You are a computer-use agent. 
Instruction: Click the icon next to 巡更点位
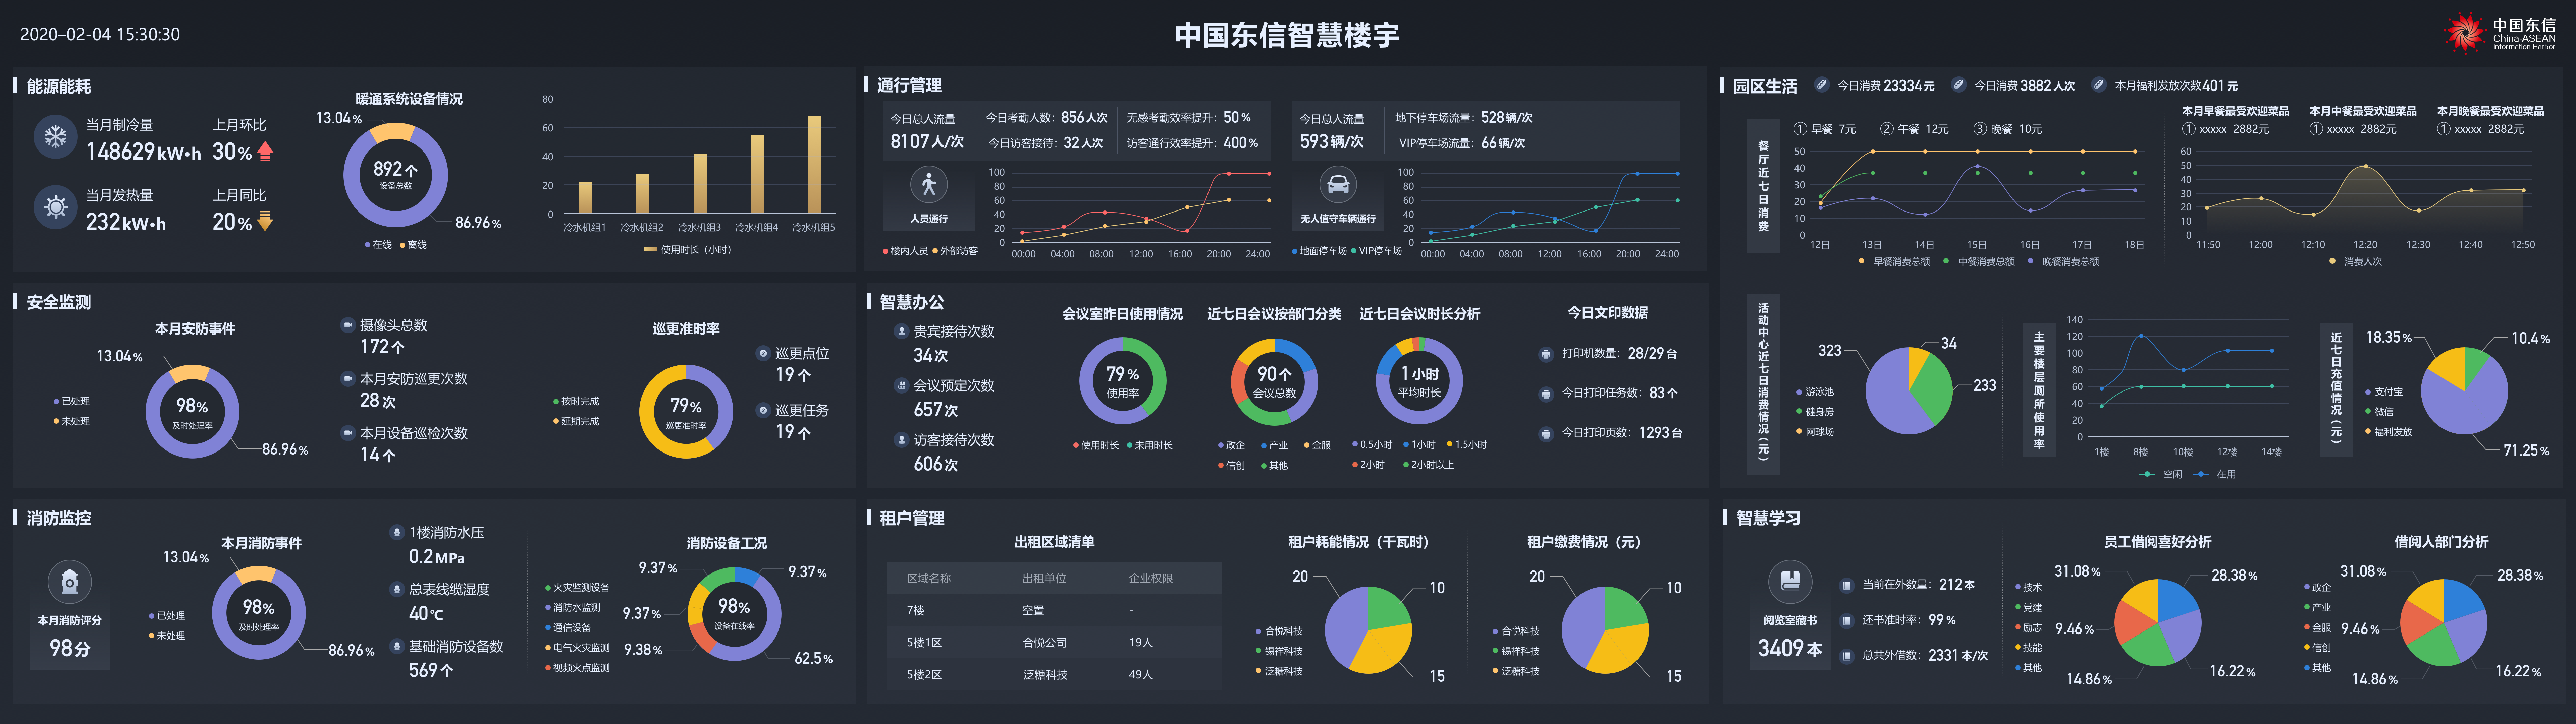(763, 353)
